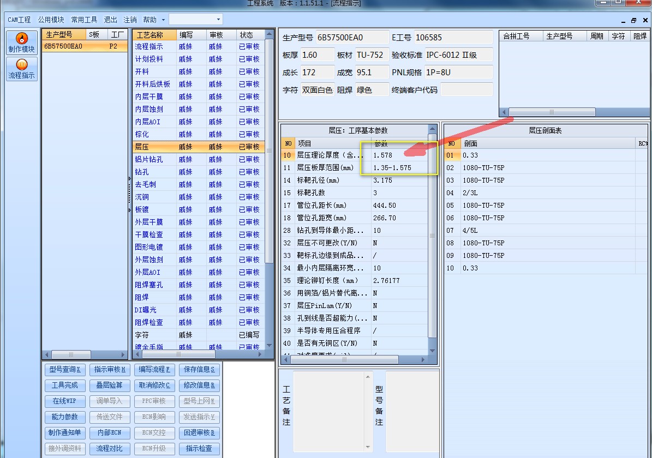Click the 保存信息S button
This screenshot has width=652, height=458.
[x=199, y=370]
